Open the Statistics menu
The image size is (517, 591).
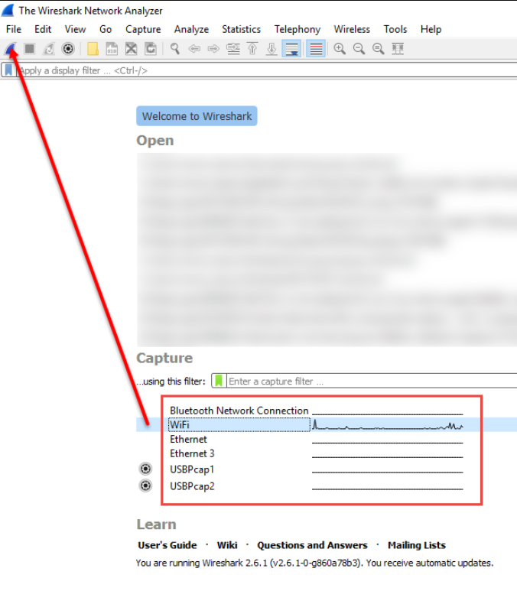click(x=241, y=29)
